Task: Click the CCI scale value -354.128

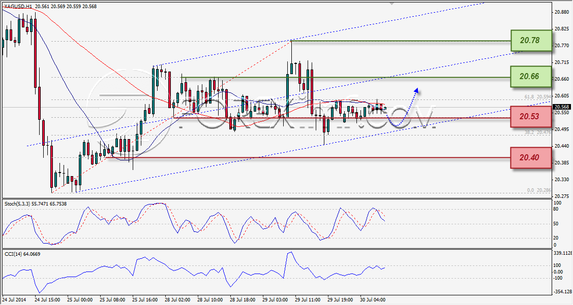Action: tap(563, 291)
